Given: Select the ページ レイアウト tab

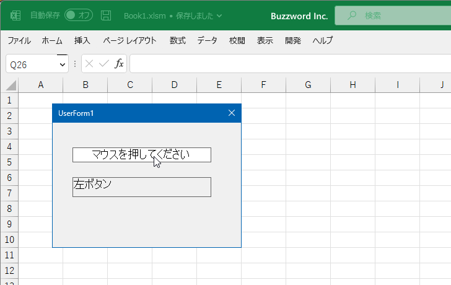Looking at the screenshot, I should [129, 40].
